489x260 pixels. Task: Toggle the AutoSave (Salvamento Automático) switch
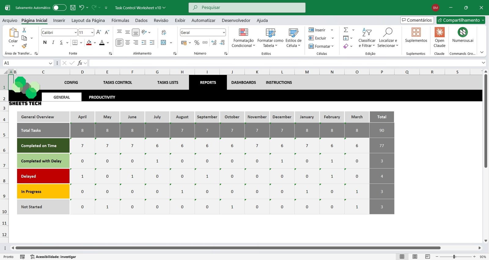[x=59, y=8]
